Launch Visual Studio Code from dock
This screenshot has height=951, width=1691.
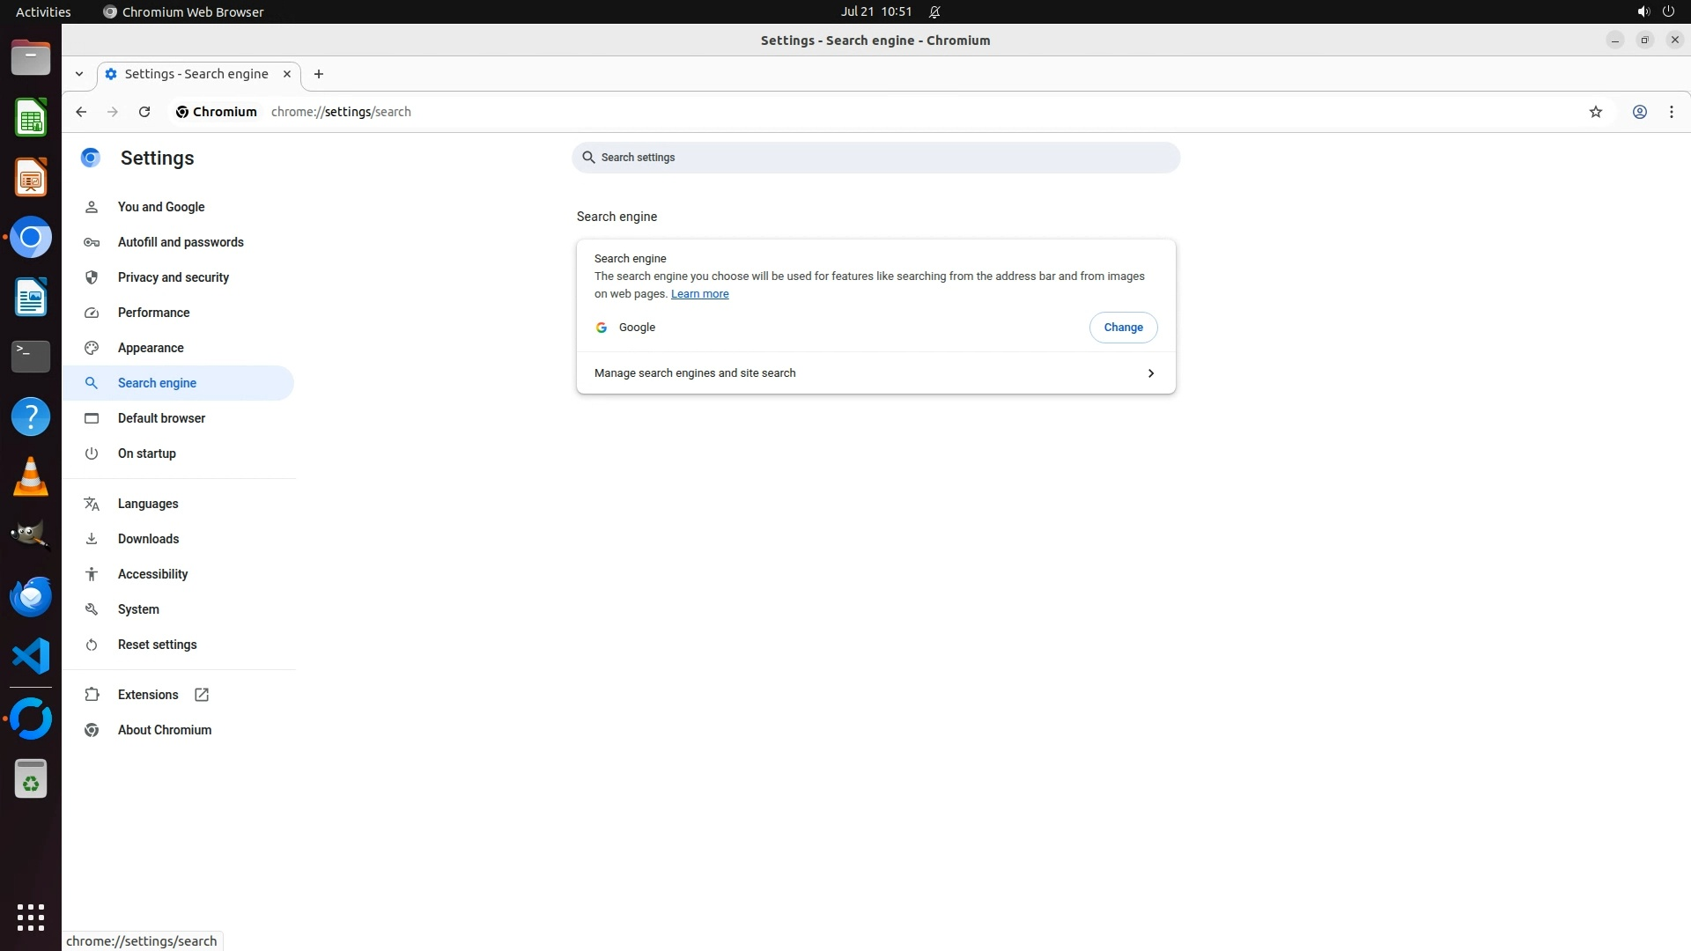pyautogui.click(x=31, y=656)
